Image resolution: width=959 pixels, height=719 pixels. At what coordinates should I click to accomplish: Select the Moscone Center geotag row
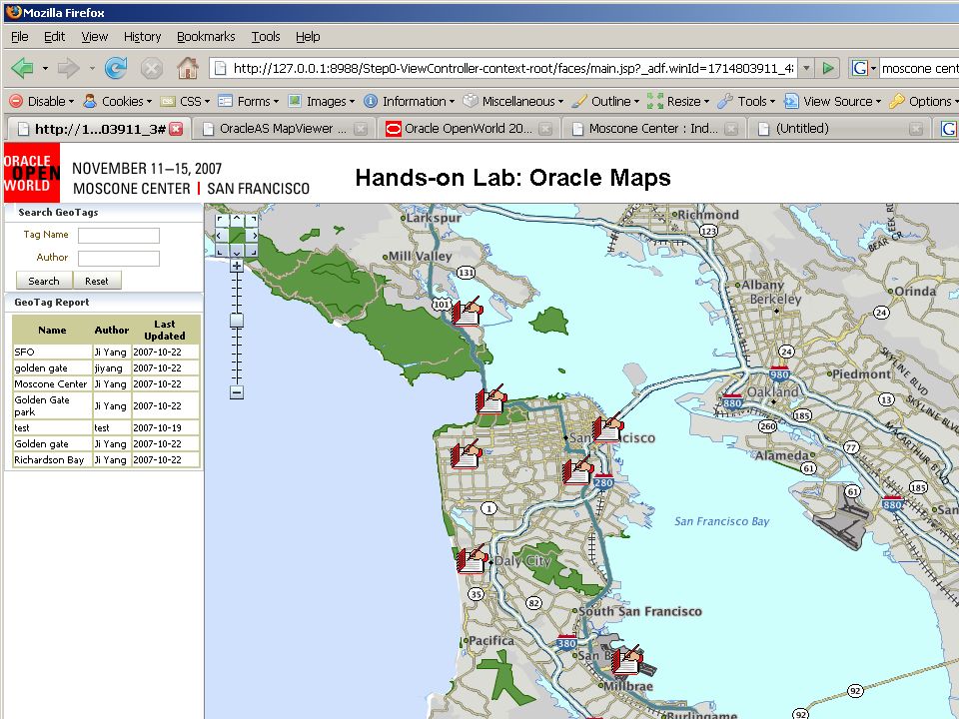[x=106, y=383]
